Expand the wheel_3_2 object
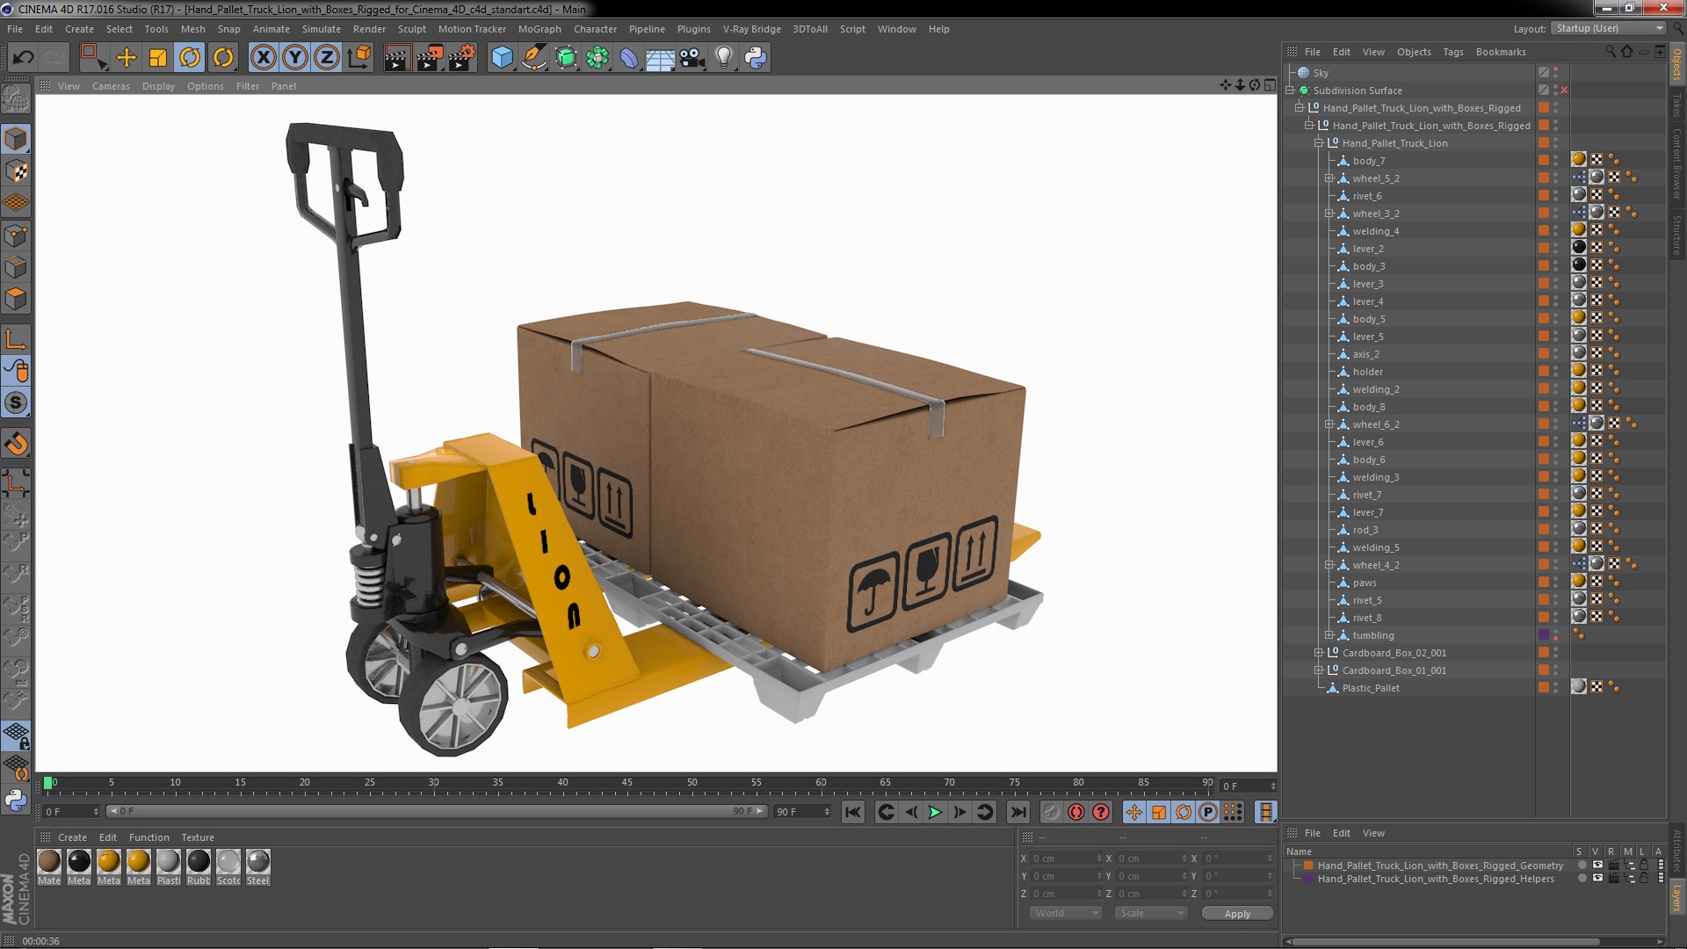Screen dimensions: 1687x949 pyautogui.click(x=1329, y=214)
